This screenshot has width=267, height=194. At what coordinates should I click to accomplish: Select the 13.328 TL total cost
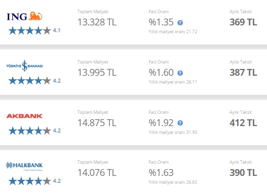tap(97, 22)
